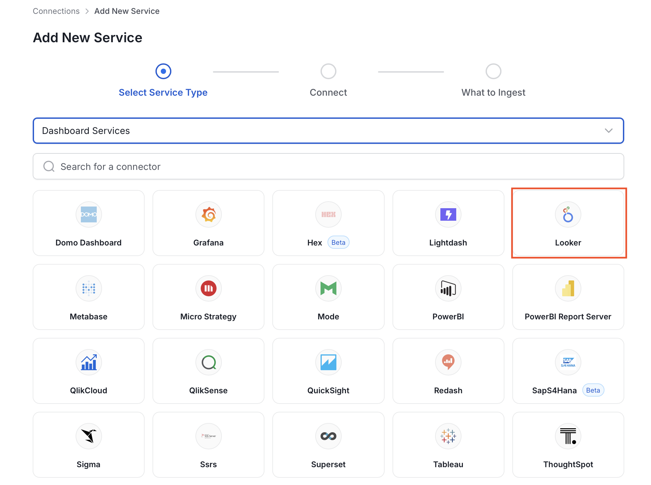Click the Dashboard Services combo box text

(x=86, y=131)
